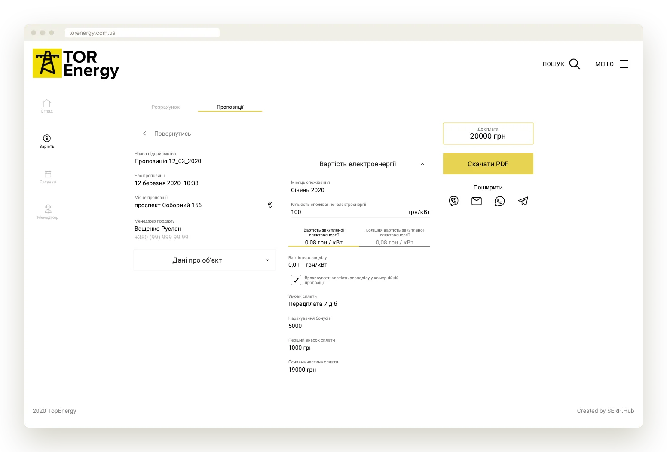Share via the Telegram paper plane icon
Viewport: 667px width, 452px height.
[x=523, y=201]
